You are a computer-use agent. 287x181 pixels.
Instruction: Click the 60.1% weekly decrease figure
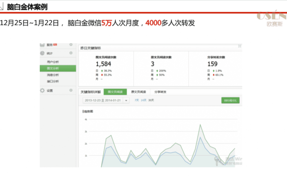[x=219, y=75]
